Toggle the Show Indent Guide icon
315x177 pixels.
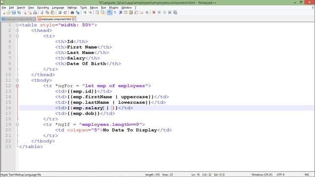coord(120,13)
